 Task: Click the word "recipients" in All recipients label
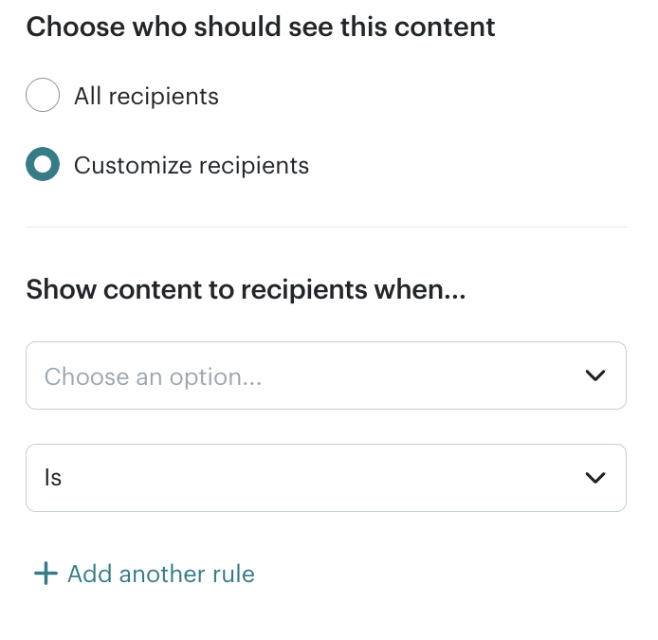[x=163, y=96]
